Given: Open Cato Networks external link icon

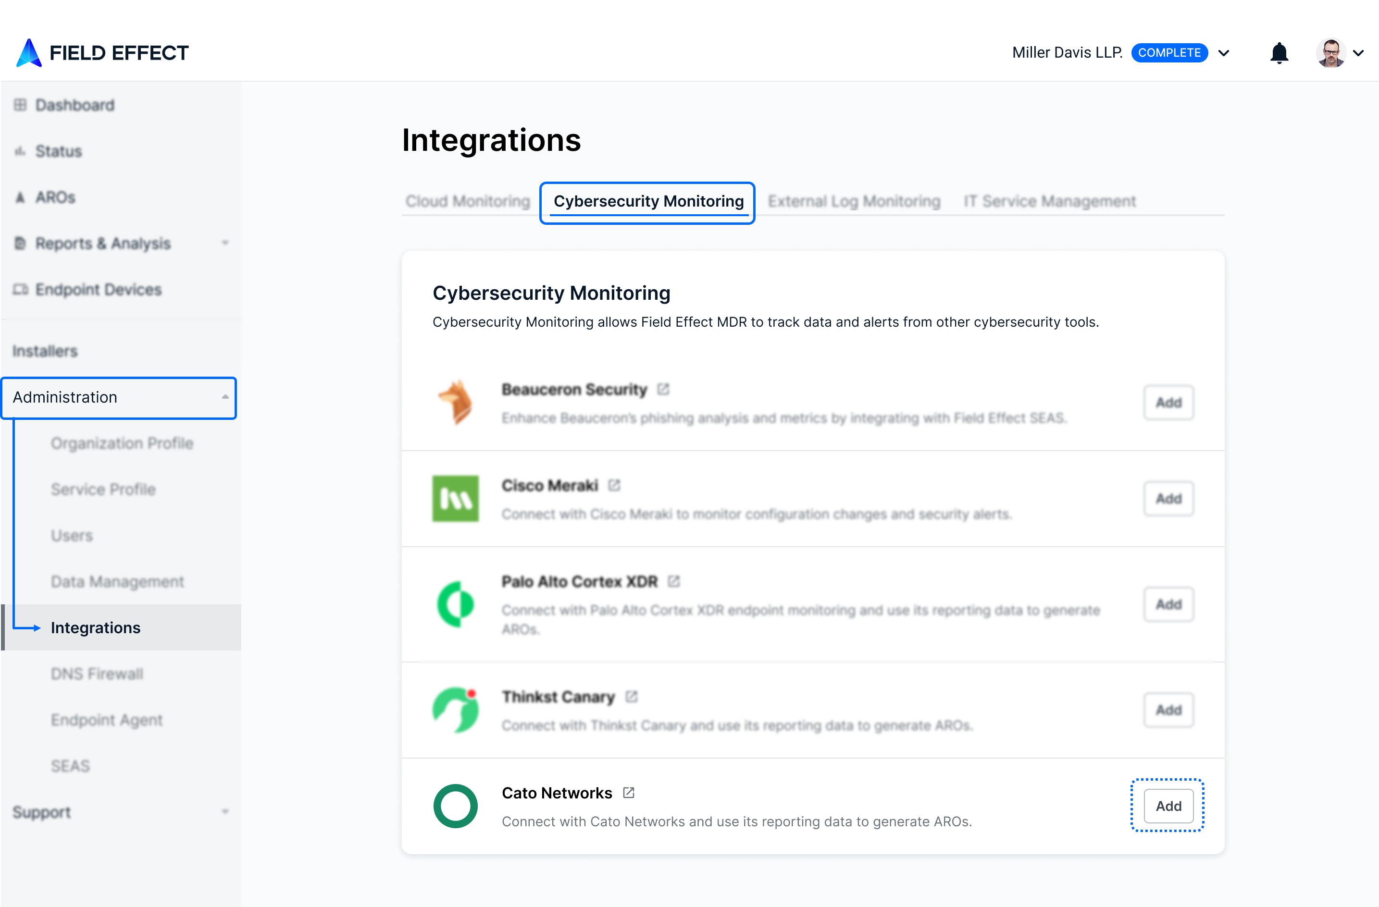Looking at the screenshot, I should tap(629, 793).
